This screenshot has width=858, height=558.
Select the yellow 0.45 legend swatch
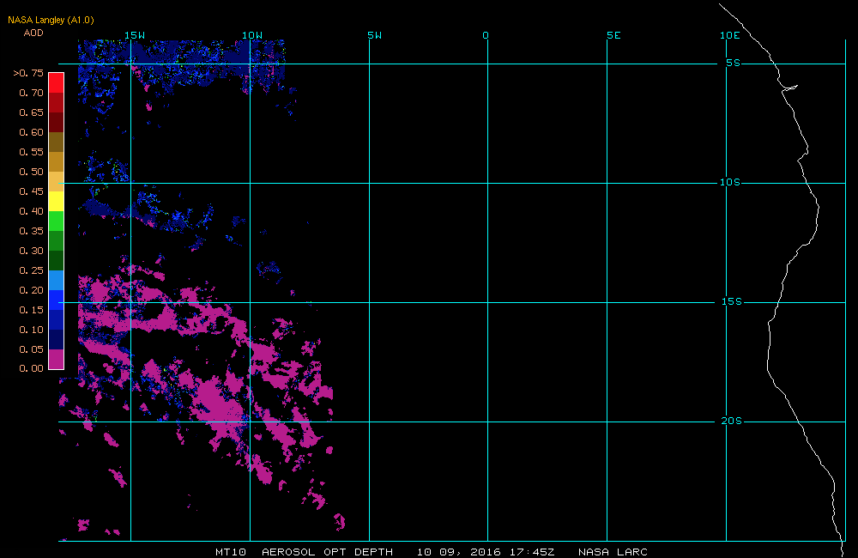coord(57,201)
